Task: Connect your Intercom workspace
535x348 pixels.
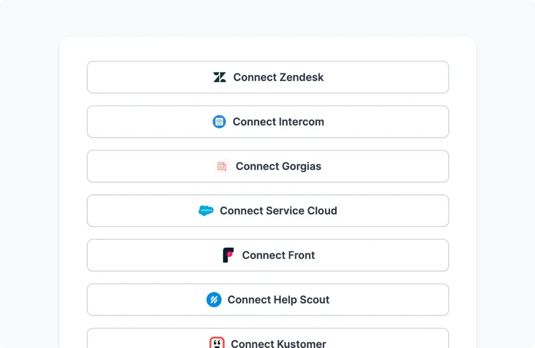Action: tap(267, 122)
